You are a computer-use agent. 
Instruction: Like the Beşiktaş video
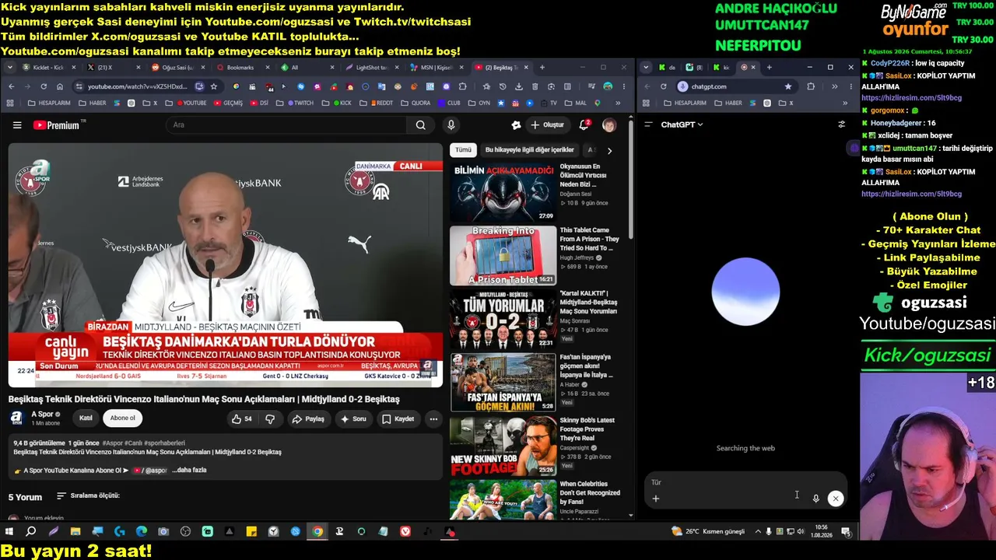[242, 418]
